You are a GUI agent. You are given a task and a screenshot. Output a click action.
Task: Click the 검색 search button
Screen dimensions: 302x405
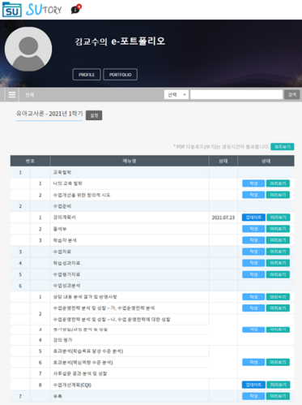click(x=292, y=95)
